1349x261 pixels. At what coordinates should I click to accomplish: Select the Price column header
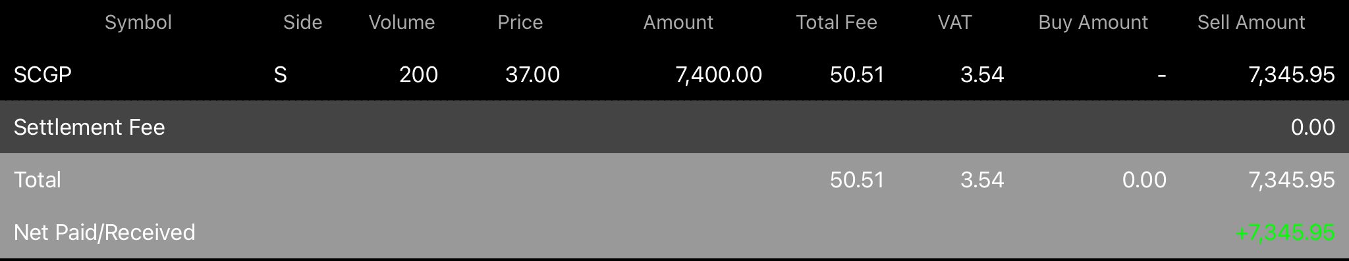coord(520,22)
